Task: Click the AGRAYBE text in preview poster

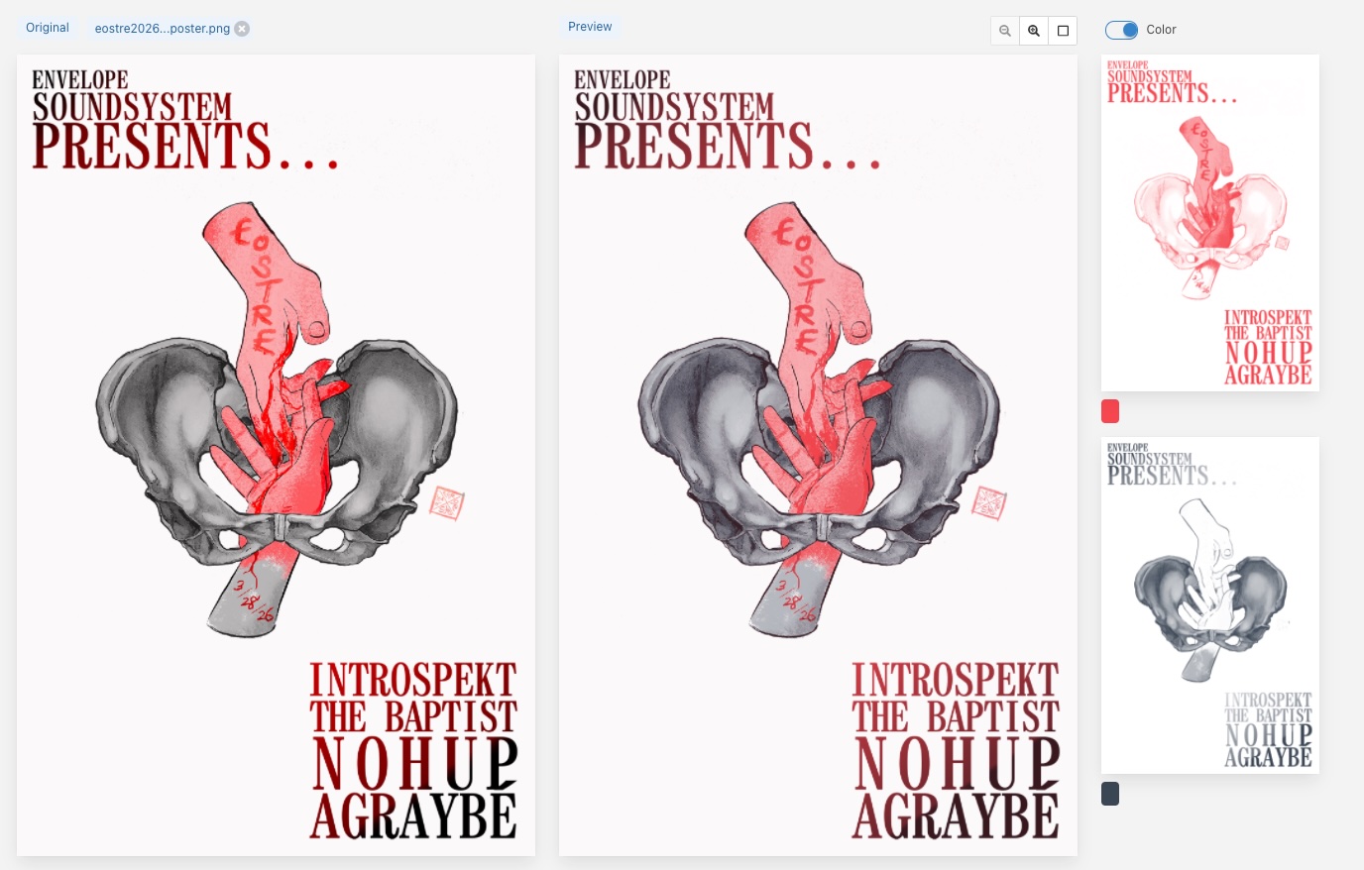Action: pyautogui.click(x=956, y=817)
